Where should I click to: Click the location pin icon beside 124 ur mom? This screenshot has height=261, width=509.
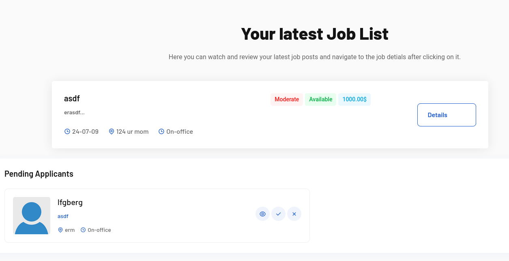tap(111, 131)
